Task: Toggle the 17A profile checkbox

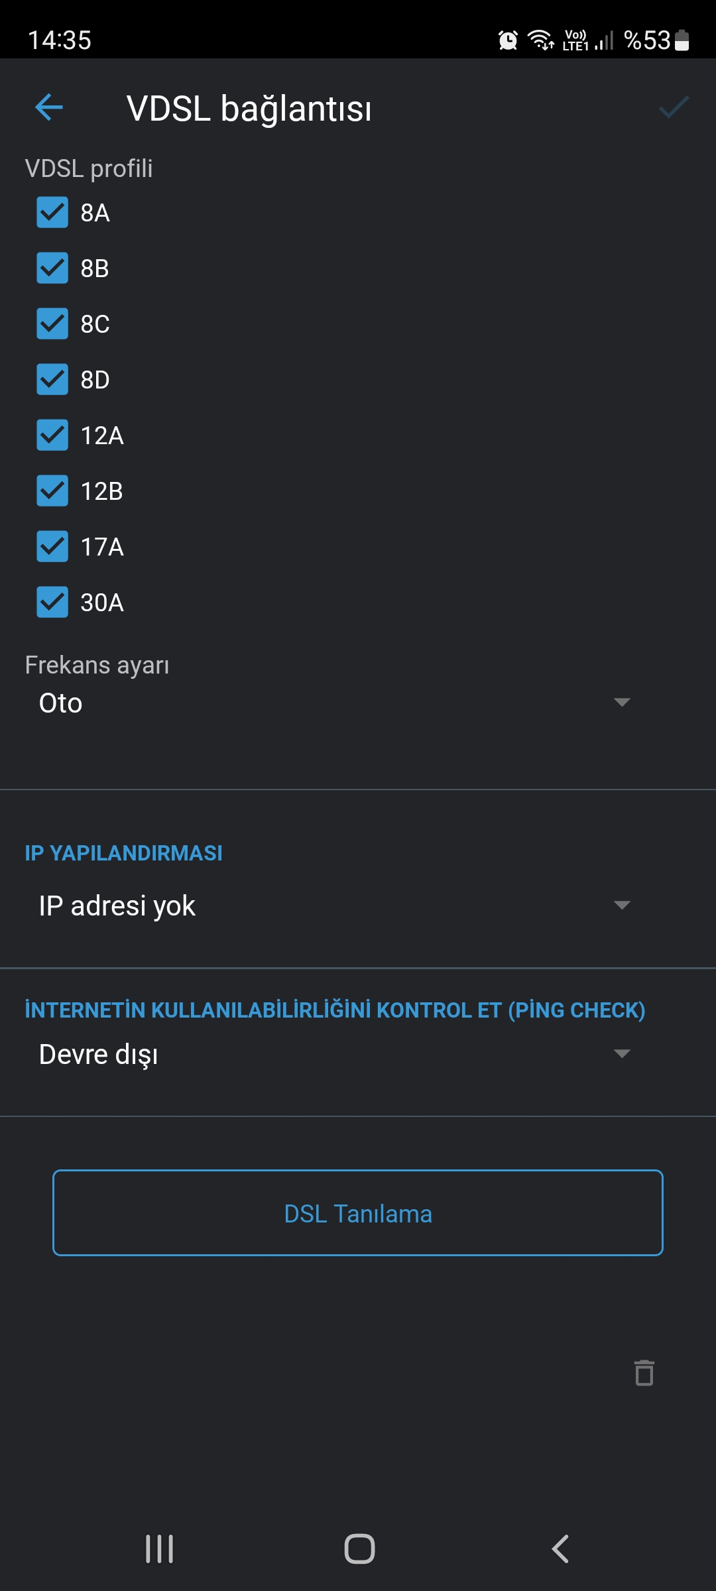Action: (52, 547)
